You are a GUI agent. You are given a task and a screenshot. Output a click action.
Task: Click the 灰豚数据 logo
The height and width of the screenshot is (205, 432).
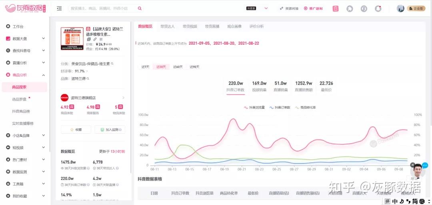25,8
